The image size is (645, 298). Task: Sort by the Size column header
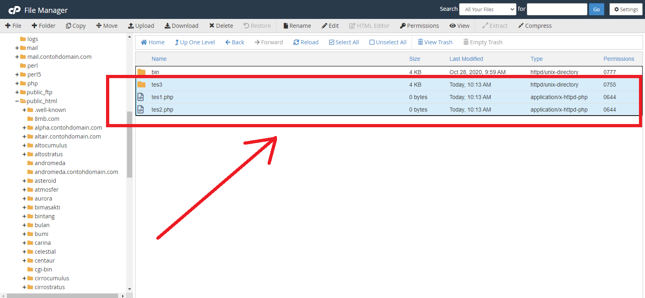click(414, 59)
